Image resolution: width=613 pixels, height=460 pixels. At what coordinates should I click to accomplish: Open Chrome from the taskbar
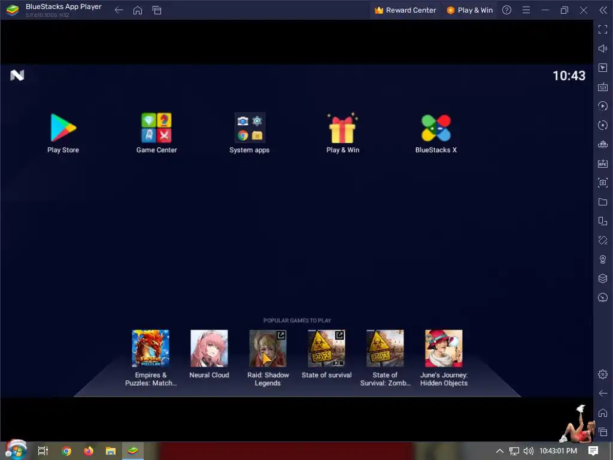[66, 451]
